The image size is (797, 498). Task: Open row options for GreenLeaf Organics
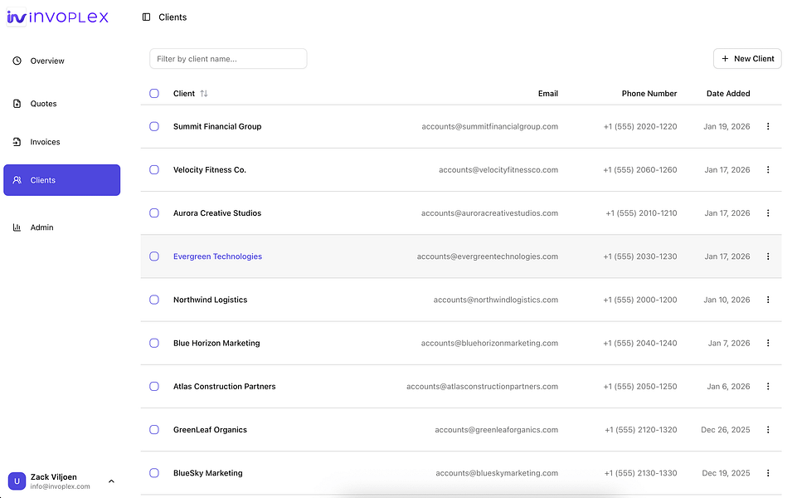tap(768, 430)
